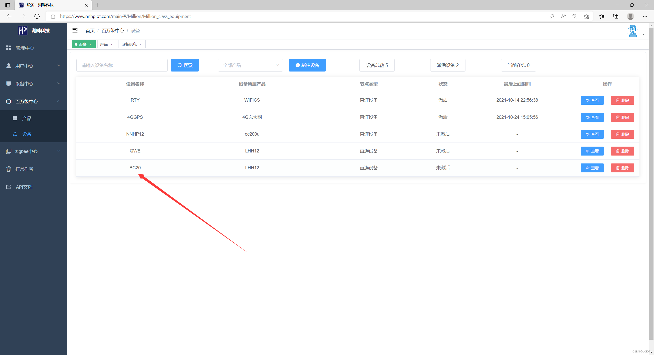Open the 全部产品 dropdown
Image resolution: width=654 pixels, height=355 pixels.
click(x=250, y=65)
